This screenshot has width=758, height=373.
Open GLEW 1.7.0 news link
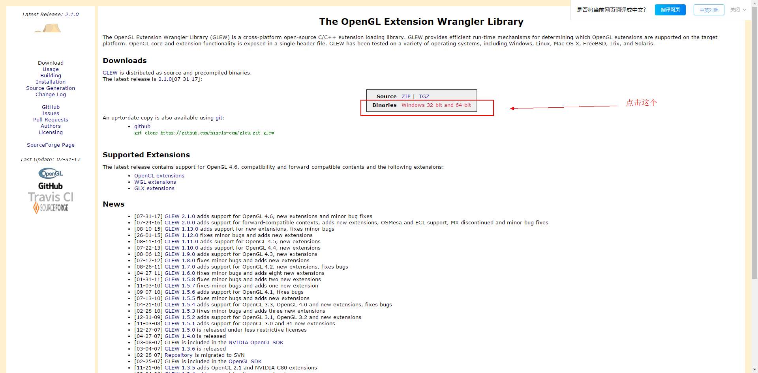tap(180, 267)
